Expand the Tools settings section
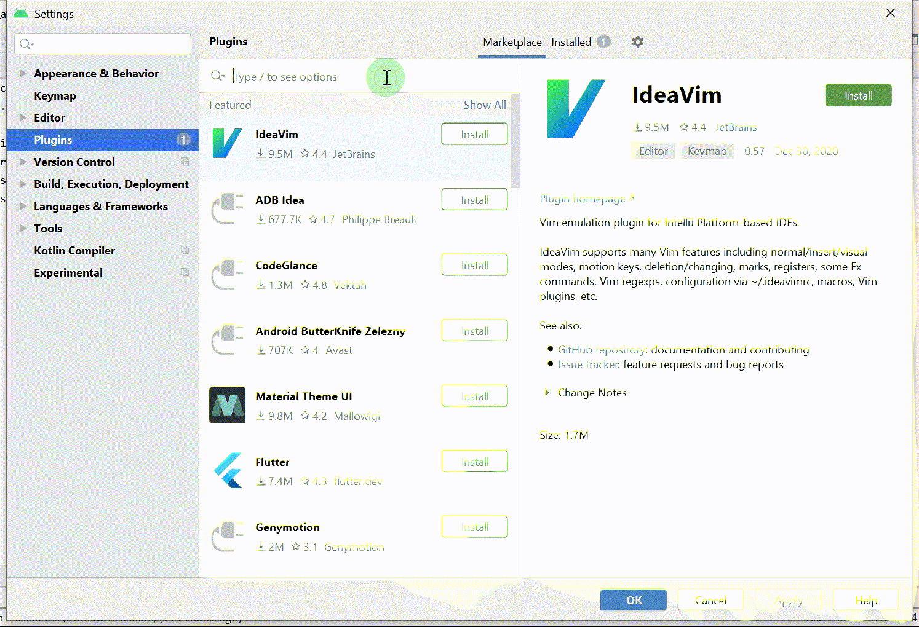The height and width of the screenshot is (627, 919). 23,228
